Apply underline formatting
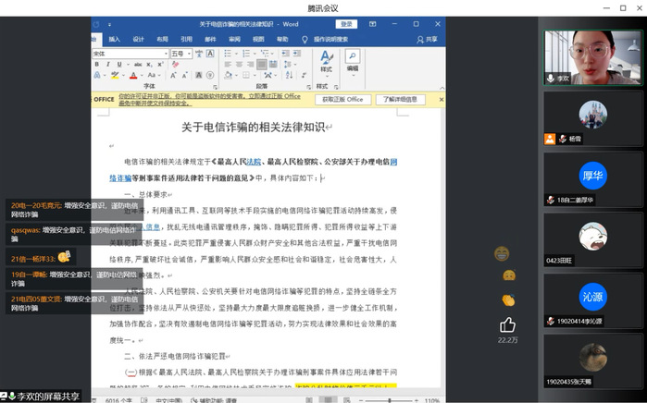Viewport: 647px width, 403px height. (119, 65)
